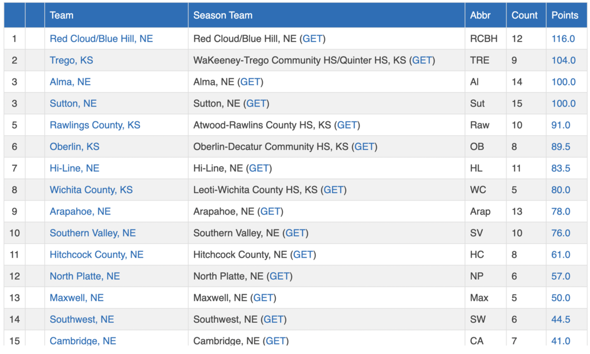Screen dimensions: 590x354
Task: Visit the Sutton, NE team link
Action: [73, 104]
